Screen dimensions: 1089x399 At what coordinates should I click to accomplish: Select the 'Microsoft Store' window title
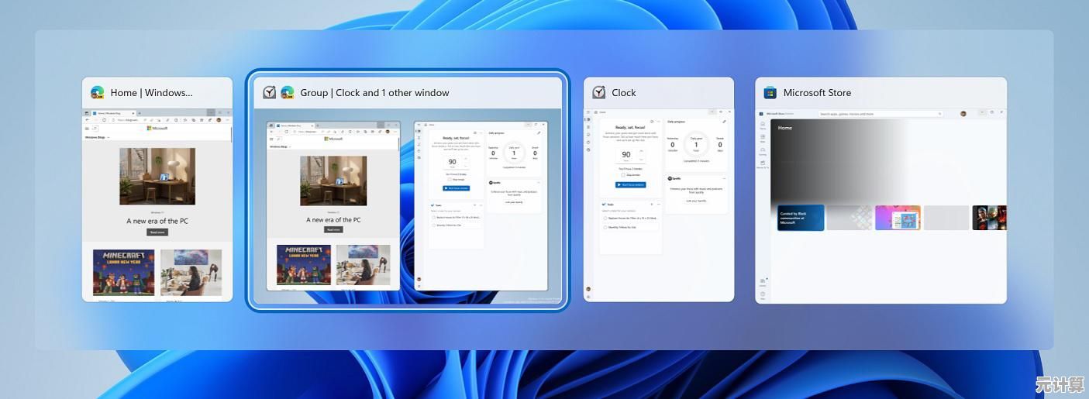pos(817,93)
